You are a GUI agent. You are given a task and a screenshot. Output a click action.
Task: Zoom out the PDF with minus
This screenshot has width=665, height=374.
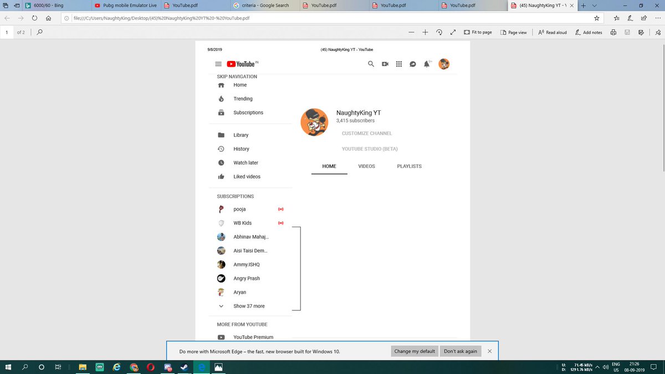pyautogui.click(x=411, y=32)
